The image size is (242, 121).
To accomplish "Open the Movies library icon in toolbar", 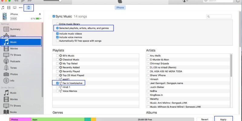I will pyautogui.click(x=9, y=8).
